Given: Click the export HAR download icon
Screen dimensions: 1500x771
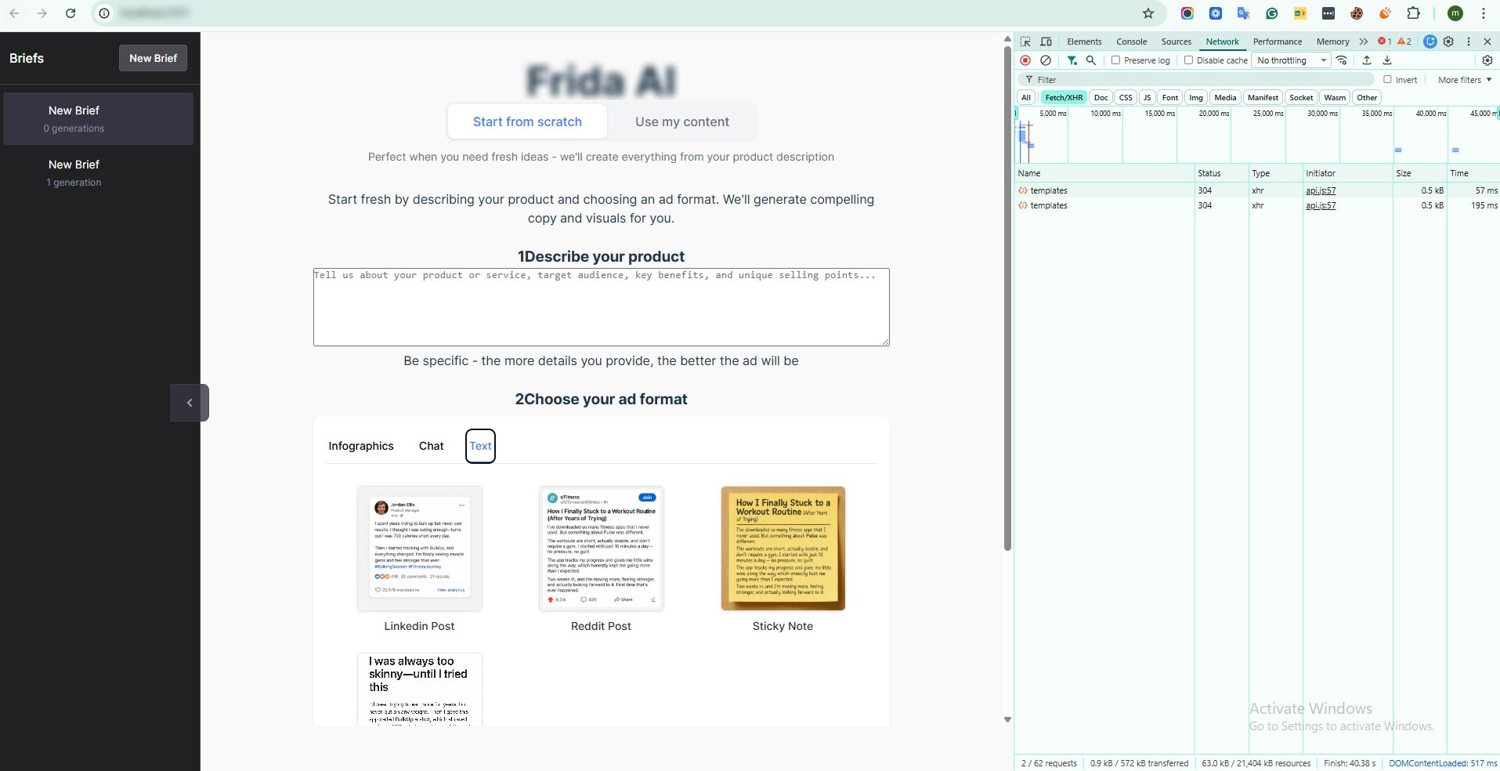Looking at the screenshot, I should pos(1386,60).
